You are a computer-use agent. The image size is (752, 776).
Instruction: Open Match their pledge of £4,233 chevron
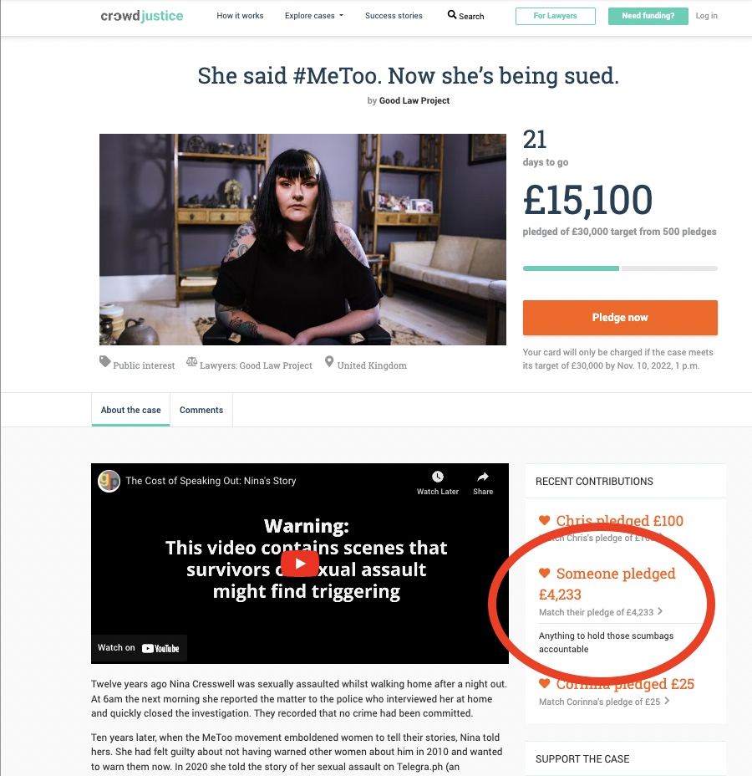[660, 612]
